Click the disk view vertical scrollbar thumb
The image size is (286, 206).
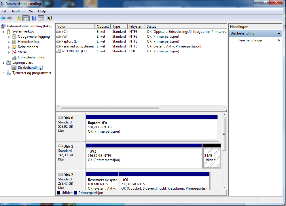pos(224,134)
